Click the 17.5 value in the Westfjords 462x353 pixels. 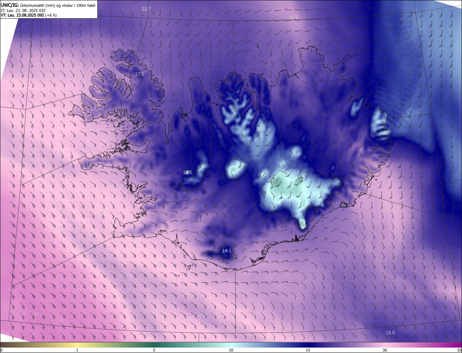coord(139,74)
